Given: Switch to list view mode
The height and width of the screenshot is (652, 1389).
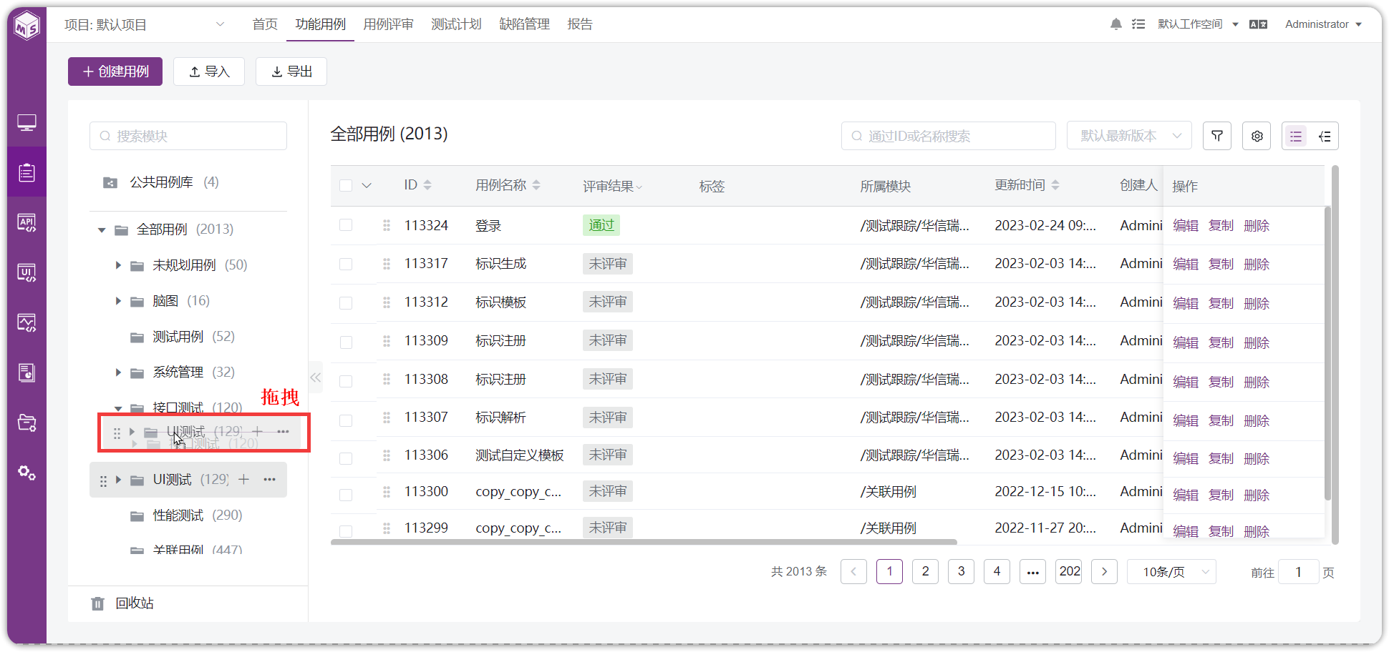Looking at the screenshot, I should point(1296,136).
